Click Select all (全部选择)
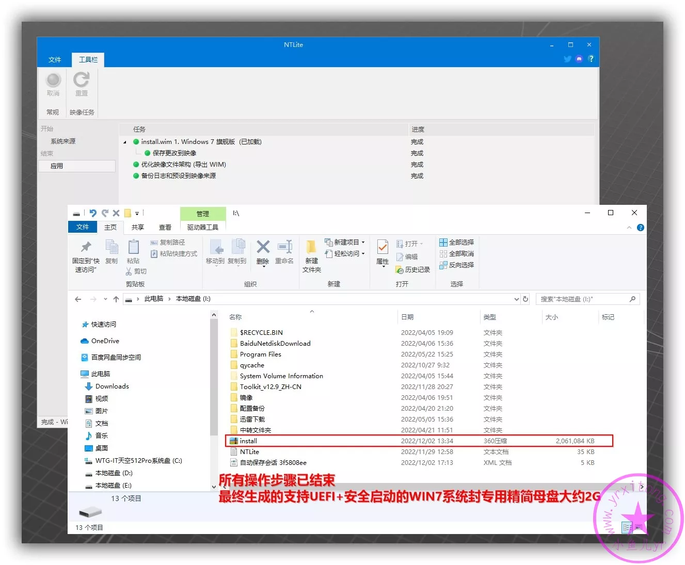Image resolution: width=685 pixels, height=565 pixels. (456, 243)
